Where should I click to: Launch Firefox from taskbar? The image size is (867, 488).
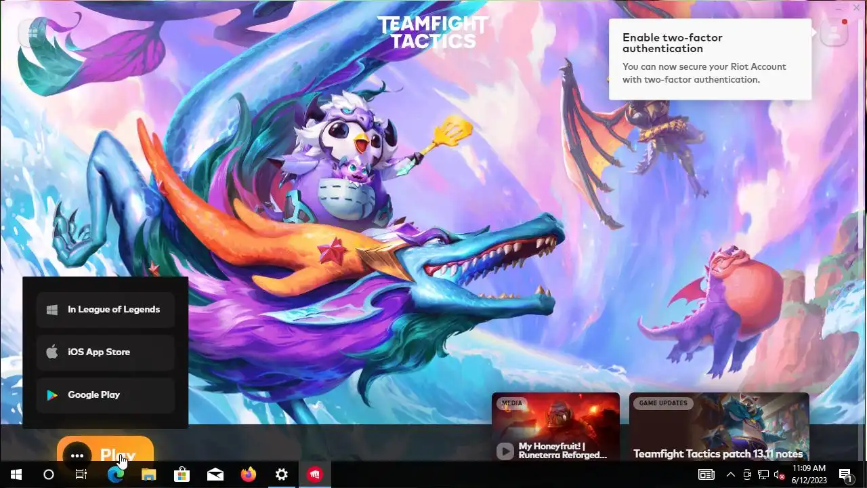[249, 474]
